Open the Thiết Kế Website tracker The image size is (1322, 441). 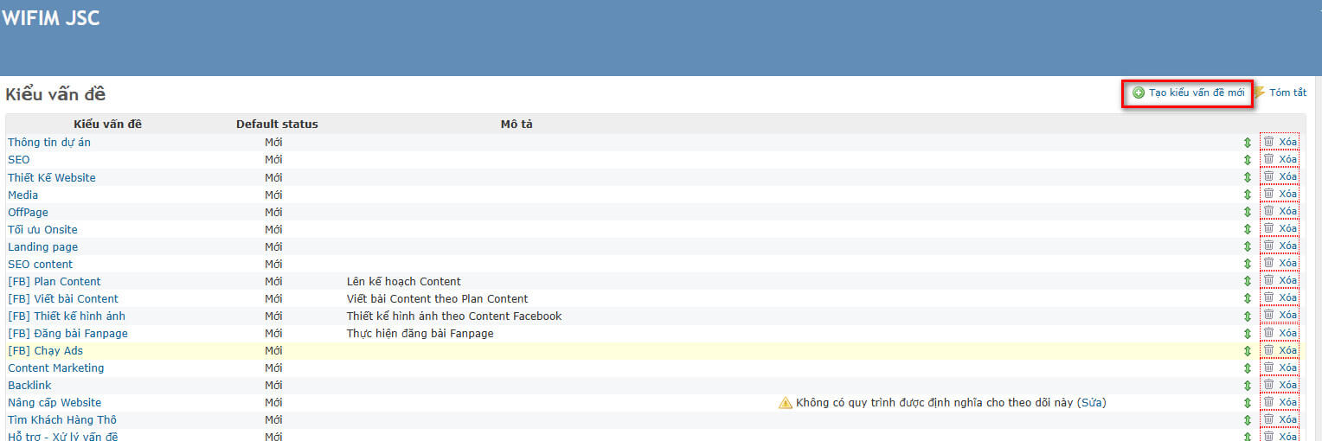(x=52, y=177)
